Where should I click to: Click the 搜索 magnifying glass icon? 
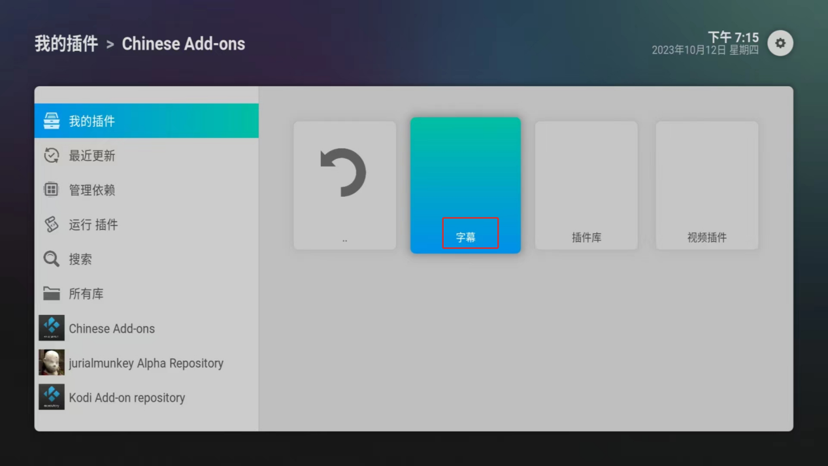(x=52, y=259)
